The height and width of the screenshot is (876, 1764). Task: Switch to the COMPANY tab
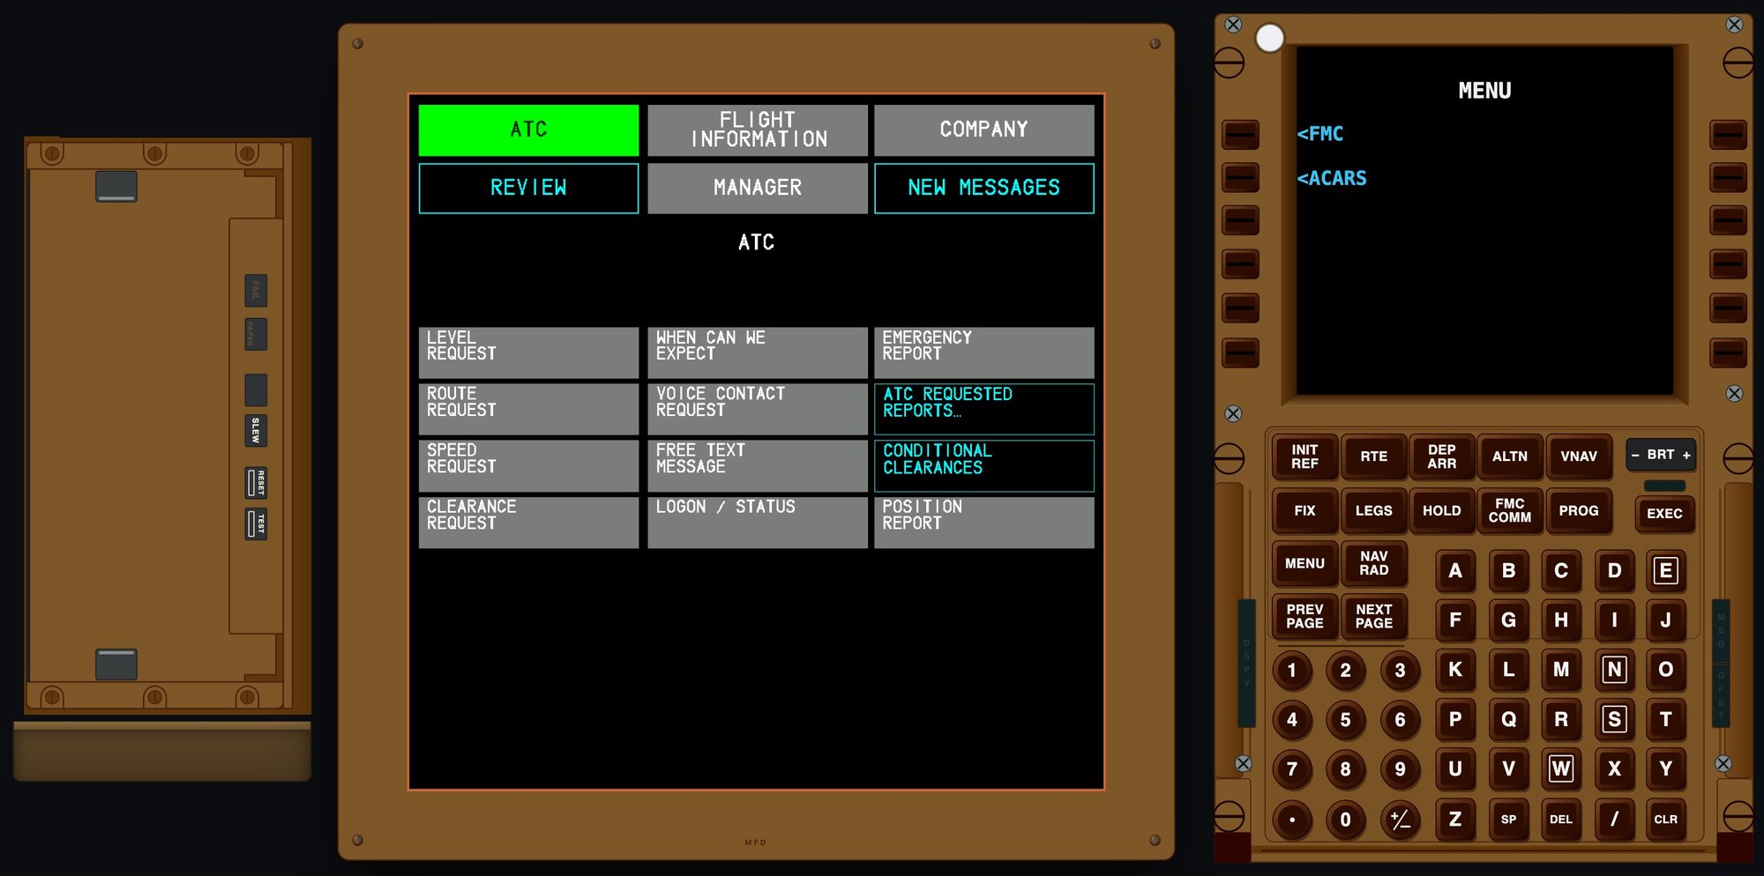pos(984,130)
